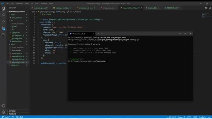This screenshot has width=212, height=119.
Task: Open the Explorer view in activity bar
Action: point(3,9)
